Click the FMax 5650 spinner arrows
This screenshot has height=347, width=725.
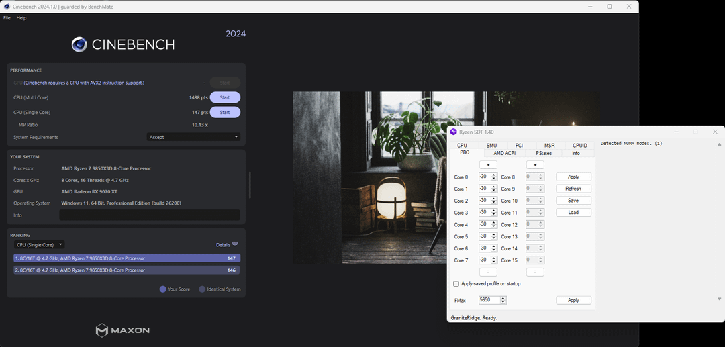(x=503, y=300)
